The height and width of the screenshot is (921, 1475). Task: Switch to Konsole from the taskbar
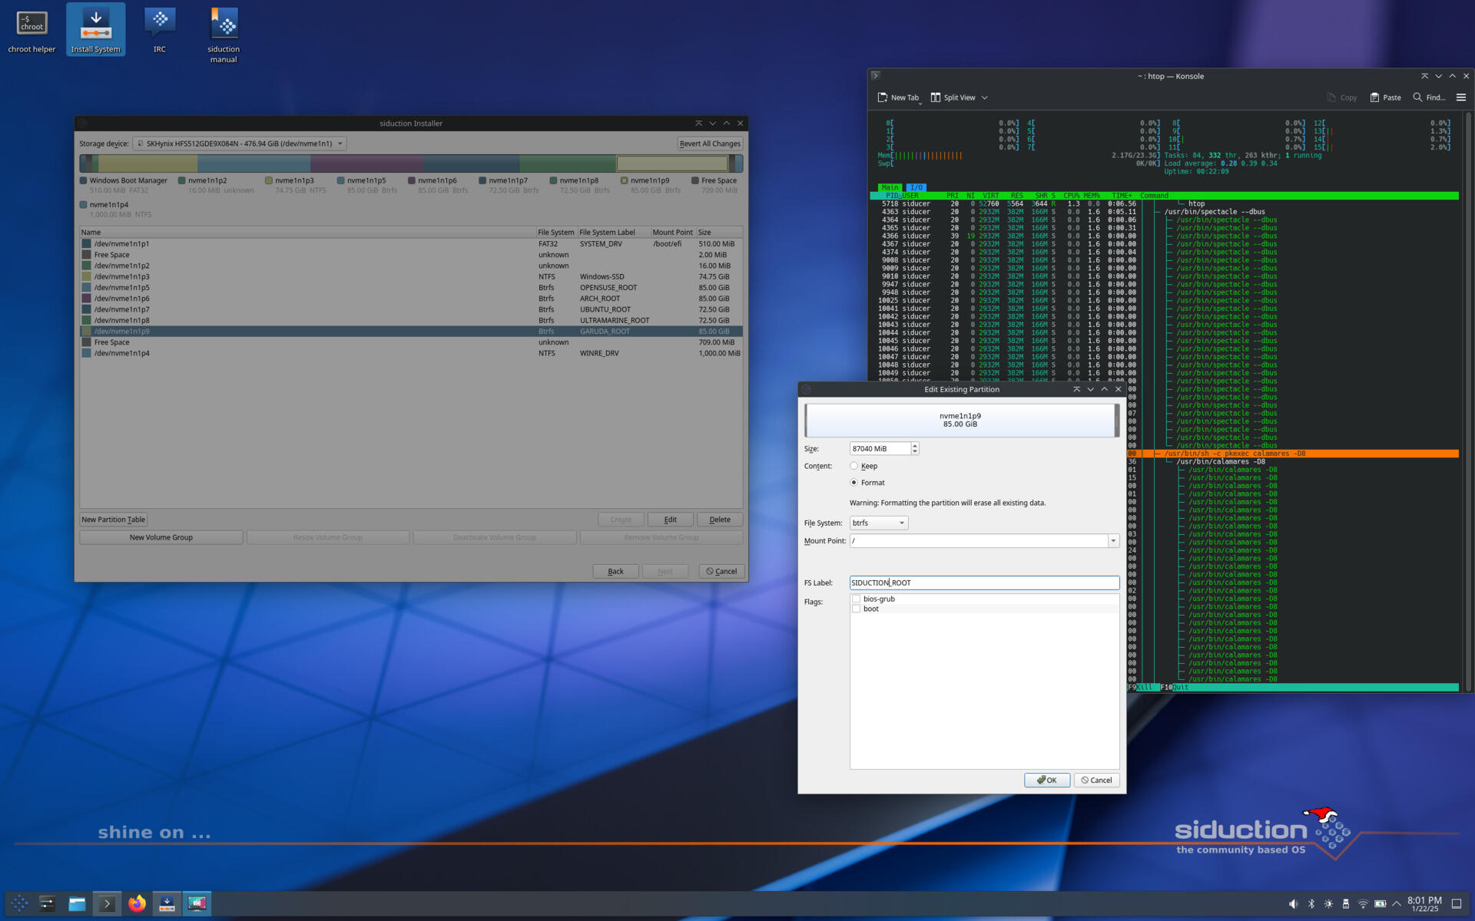point(107,903)
